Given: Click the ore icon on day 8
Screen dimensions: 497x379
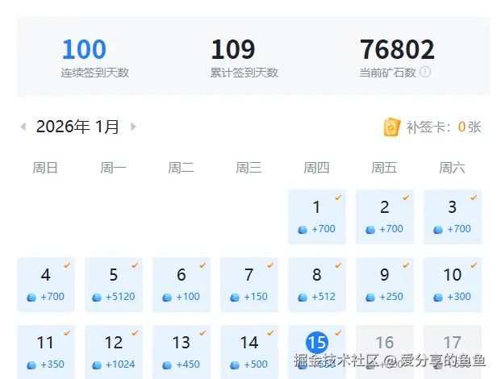Looking at the screenshot, I should [x=303, y=298].
